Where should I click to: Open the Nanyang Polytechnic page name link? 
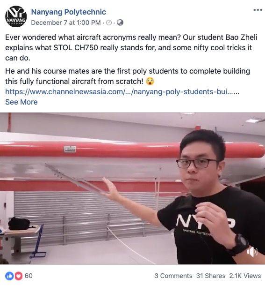click(x=69, y=12)
